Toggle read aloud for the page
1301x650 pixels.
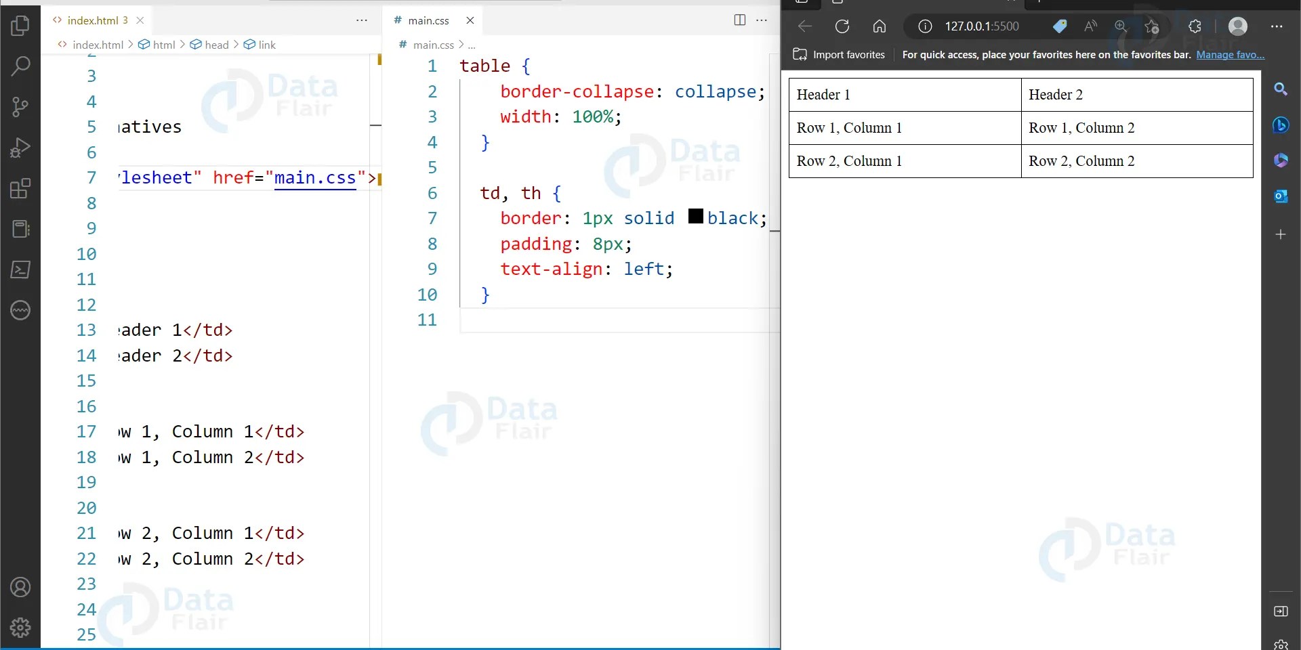click(x=1090, y=26)
